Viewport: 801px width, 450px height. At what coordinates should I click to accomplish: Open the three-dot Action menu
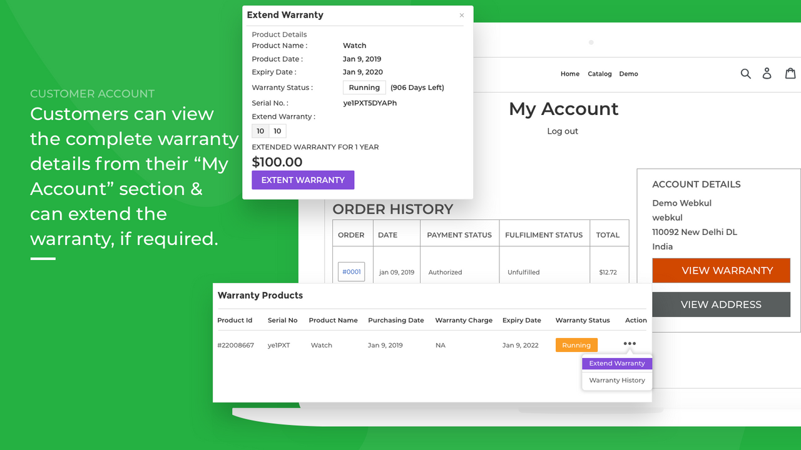[x=630, y=344]
